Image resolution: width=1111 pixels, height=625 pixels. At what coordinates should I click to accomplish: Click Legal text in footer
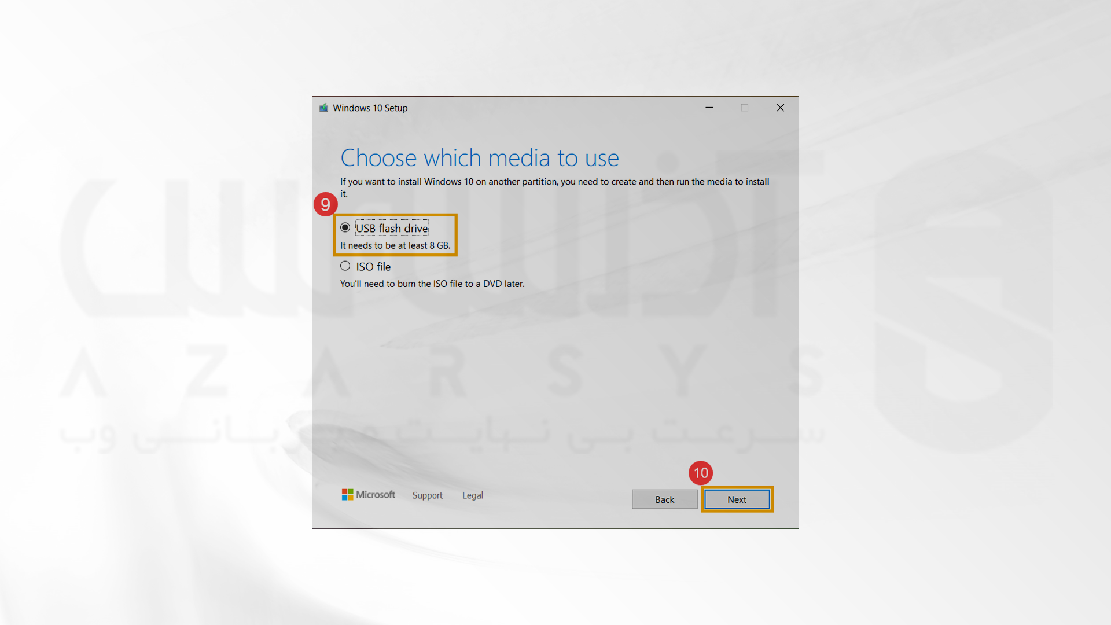pos(473,495)
